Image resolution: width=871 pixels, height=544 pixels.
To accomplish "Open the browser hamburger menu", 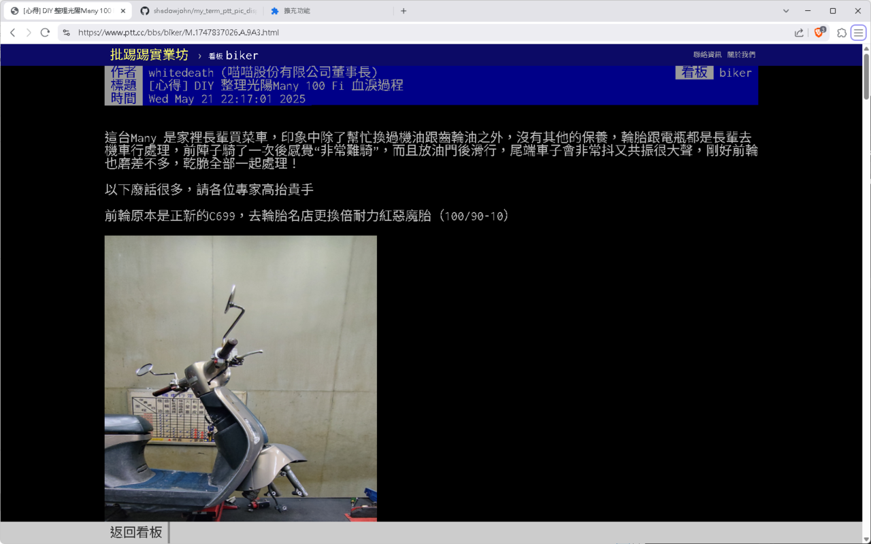I will (859, 32).
